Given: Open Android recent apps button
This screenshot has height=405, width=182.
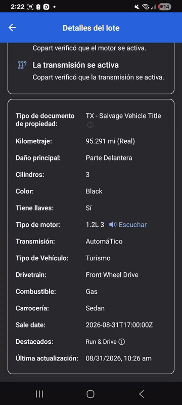Looking at the screenshot, I should [39, 394].
